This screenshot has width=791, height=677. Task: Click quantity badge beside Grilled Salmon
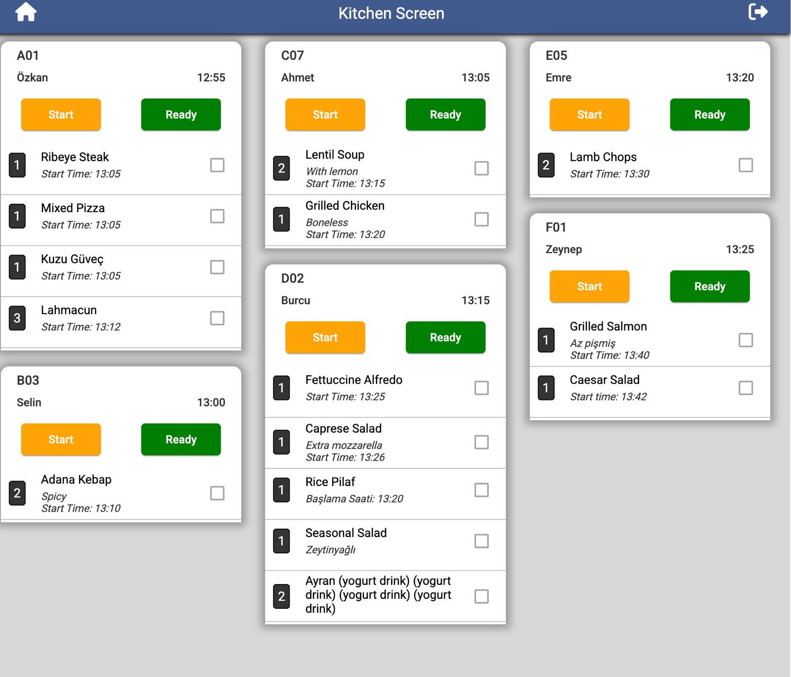click(546, 340)
